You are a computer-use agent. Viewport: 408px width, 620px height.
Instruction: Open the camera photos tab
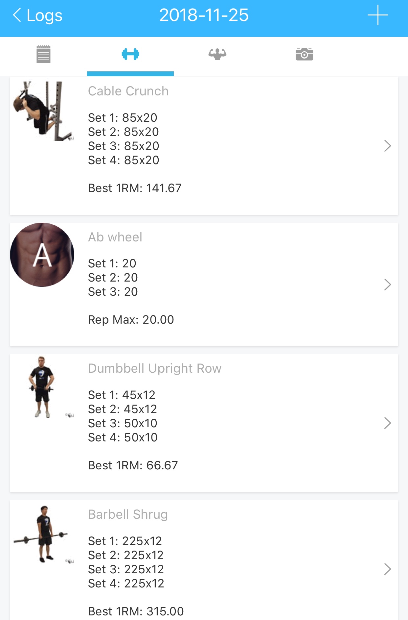[304, 54]
